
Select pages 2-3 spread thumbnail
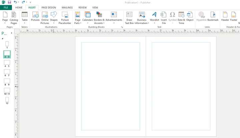[7, 54]
